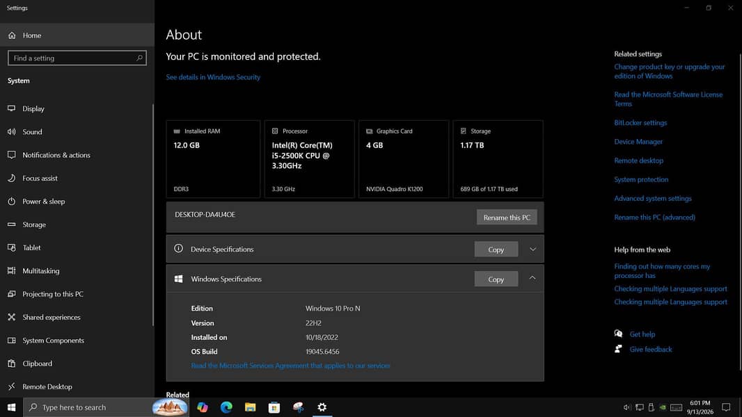Open System protection link

click(x=641, y=179)
